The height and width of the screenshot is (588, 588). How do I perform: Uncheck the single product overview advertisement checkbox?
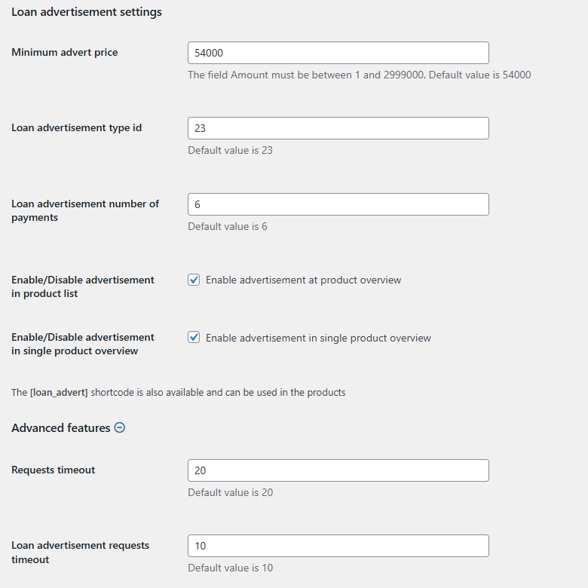click(x=194, y=338)
